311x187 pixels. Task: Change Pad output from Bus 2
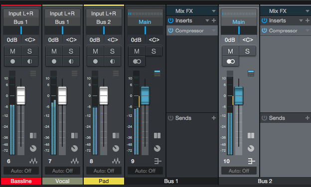(104, 22)
